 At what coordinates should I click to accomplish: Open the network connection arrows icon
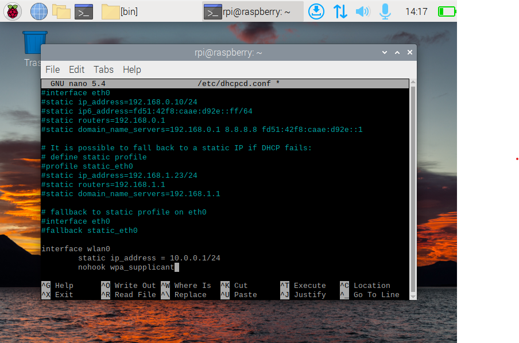[x=340, y=11]
